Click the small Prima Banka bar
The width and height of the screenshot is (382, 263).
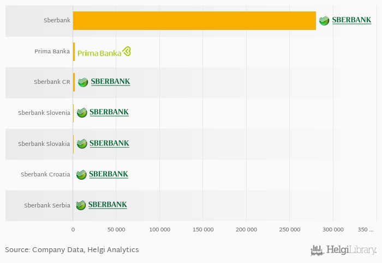pyautogui.click(x=74, y=52)
